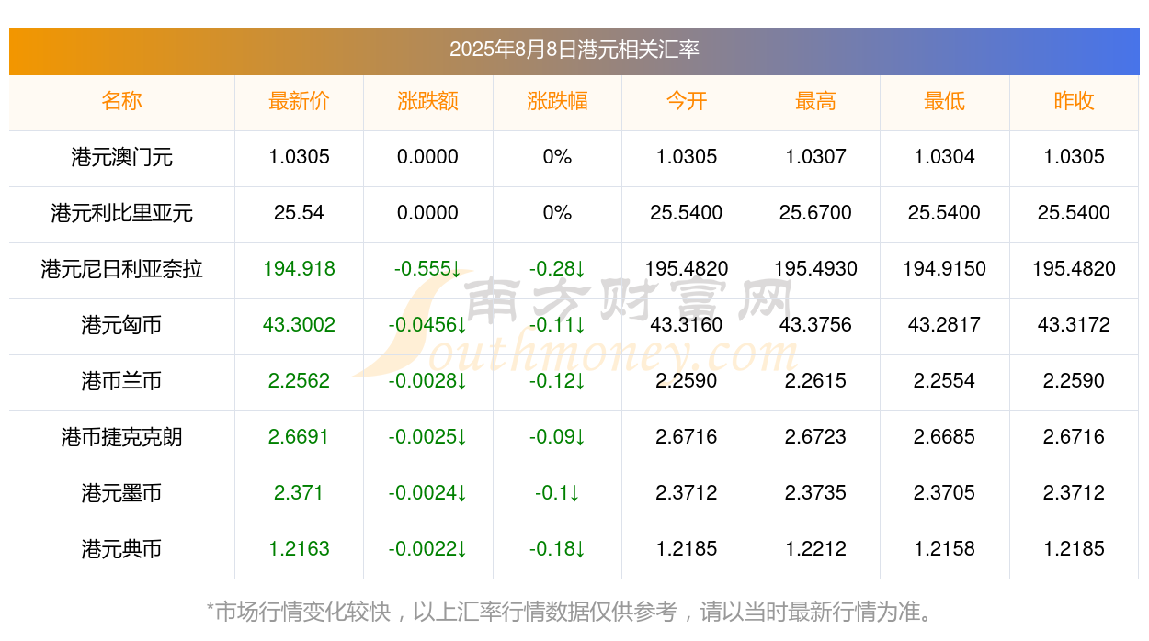
Task: Click high value 43.3756
Action: pyautogui.click(x=815, y=325)
